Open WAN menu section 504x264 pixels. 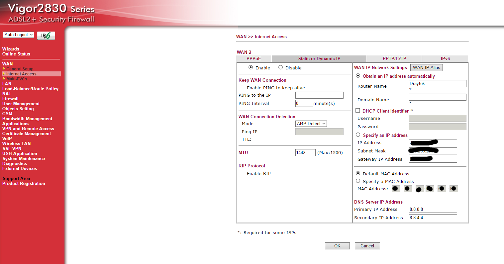click(x=7, y=64)
